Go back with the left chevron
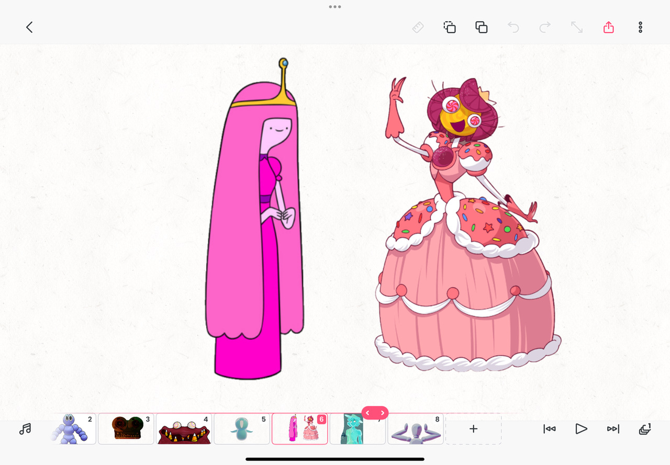670x465 pixels. click(29, 27)
